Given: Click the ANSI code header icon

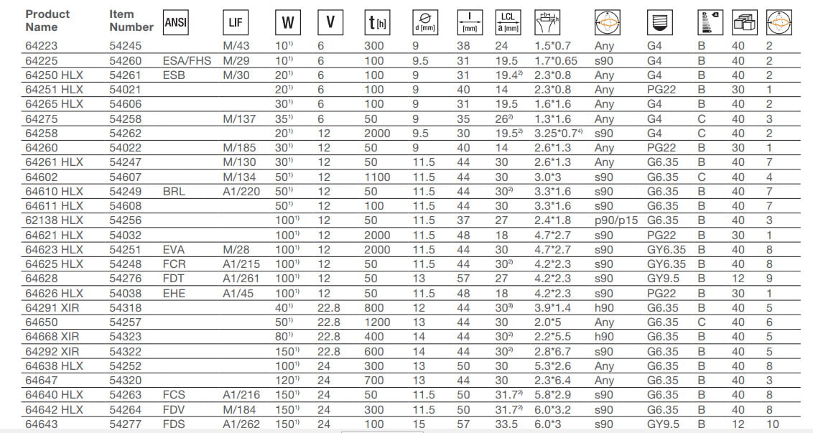Looking at the screenshot, I should tap(176, 22).
